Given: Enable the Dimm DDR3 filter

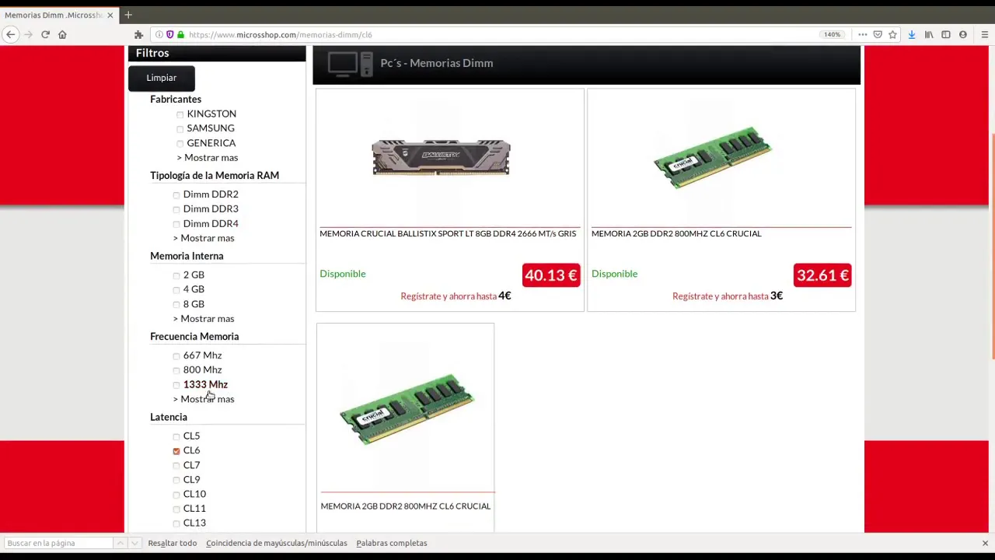Looking at the screenshot, I should [x=176, y=210].
